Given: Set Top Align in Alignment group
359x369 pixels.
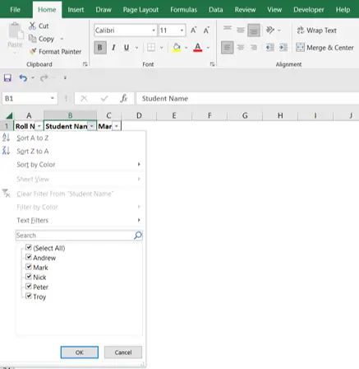Looking at the screenshot, I should pyautogui.click(x=228, y=29).
